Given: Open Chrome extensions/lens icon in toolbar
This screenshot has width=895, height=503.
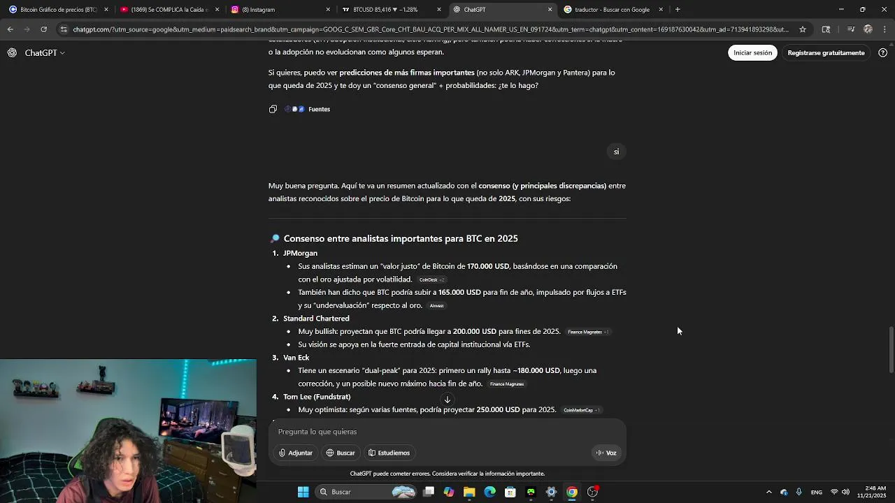Looking at the screenshot, I should pyautogui.click(x=826, y=29).
